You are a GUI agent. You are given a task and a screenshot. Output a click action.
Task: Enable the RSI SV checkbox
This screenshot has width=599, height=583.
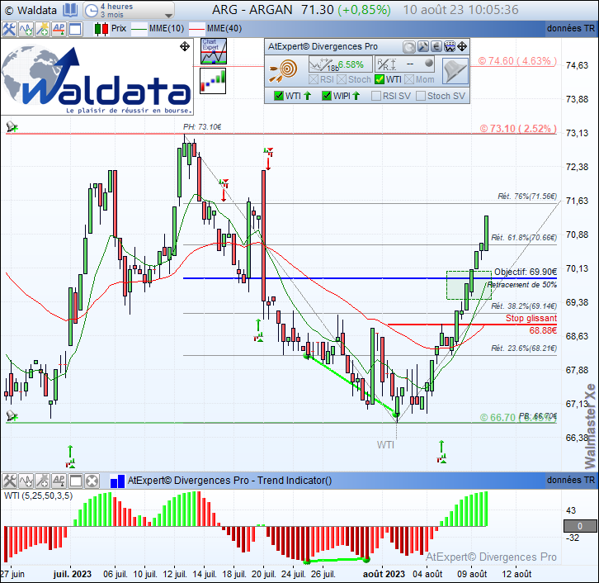point(376,96)
